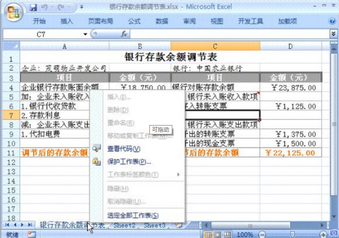Go to the last sheet with navigation arrow
Screen dimensions: 339x238
[30, 225]
